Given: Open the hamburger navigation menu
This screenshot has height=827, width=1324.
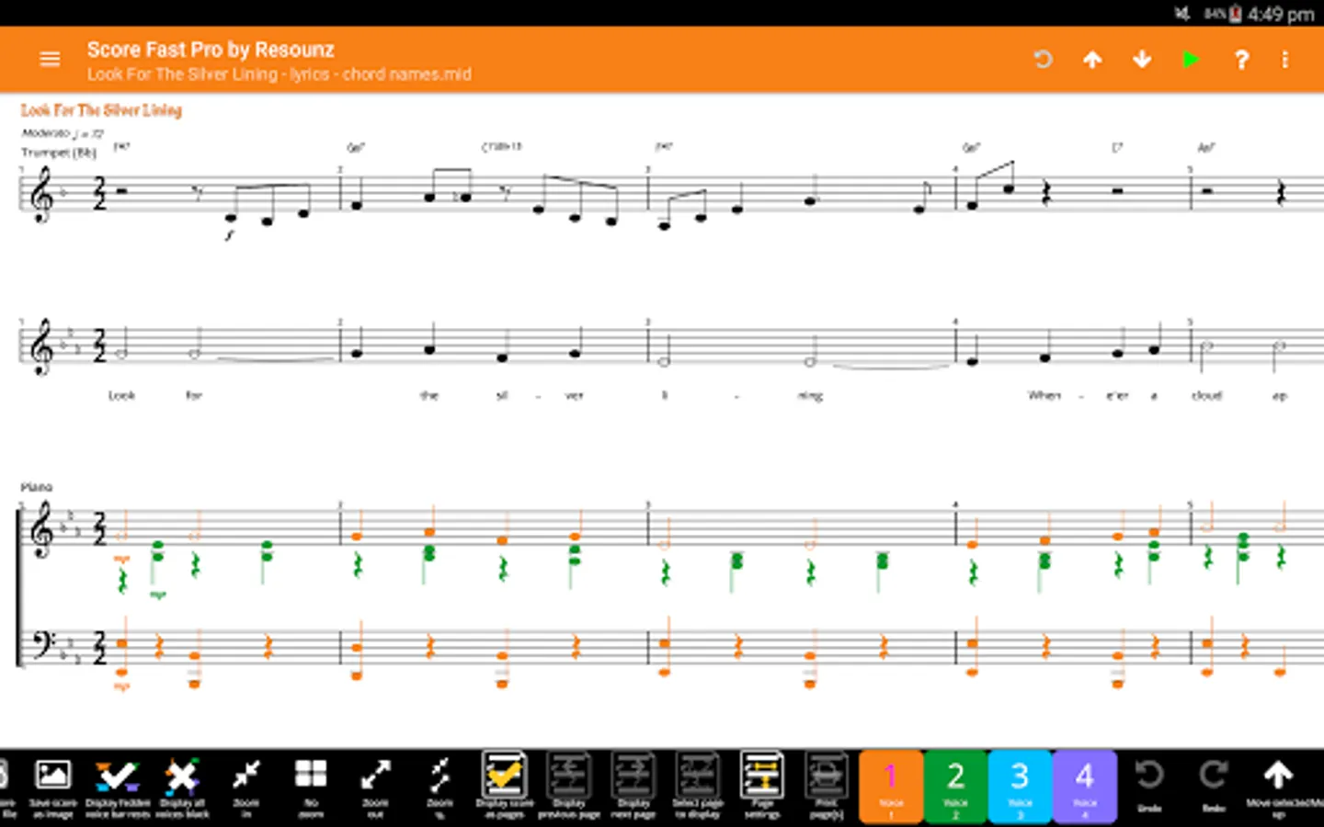Looking at the screenshot, I should pos(50,60).
